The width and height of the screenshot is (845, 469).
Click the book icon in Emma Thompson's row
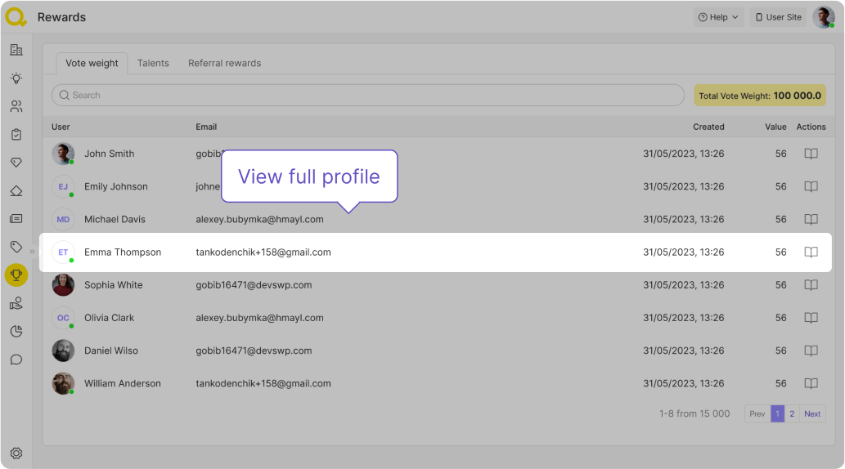(811, 252)
